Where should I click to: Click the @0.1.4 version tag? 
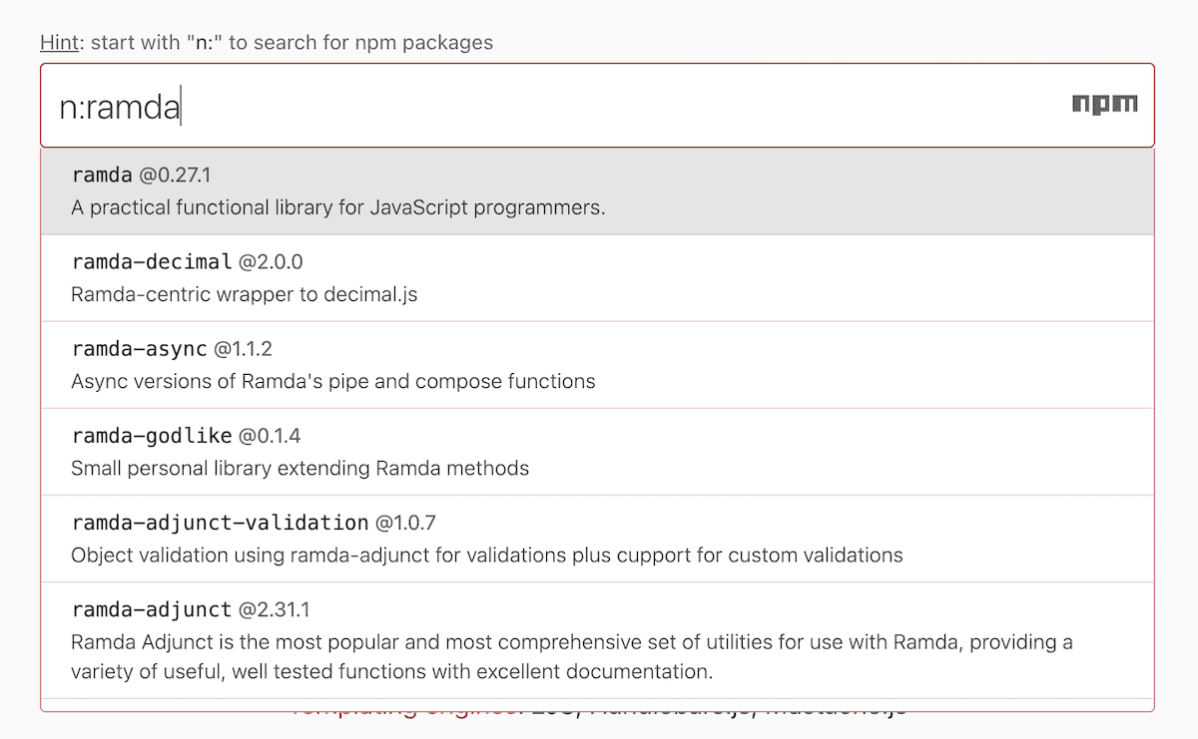point(269,436)
